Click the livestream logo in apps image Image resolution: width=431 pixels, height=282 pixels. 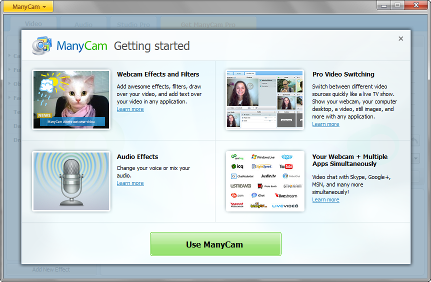coord(286,195)
